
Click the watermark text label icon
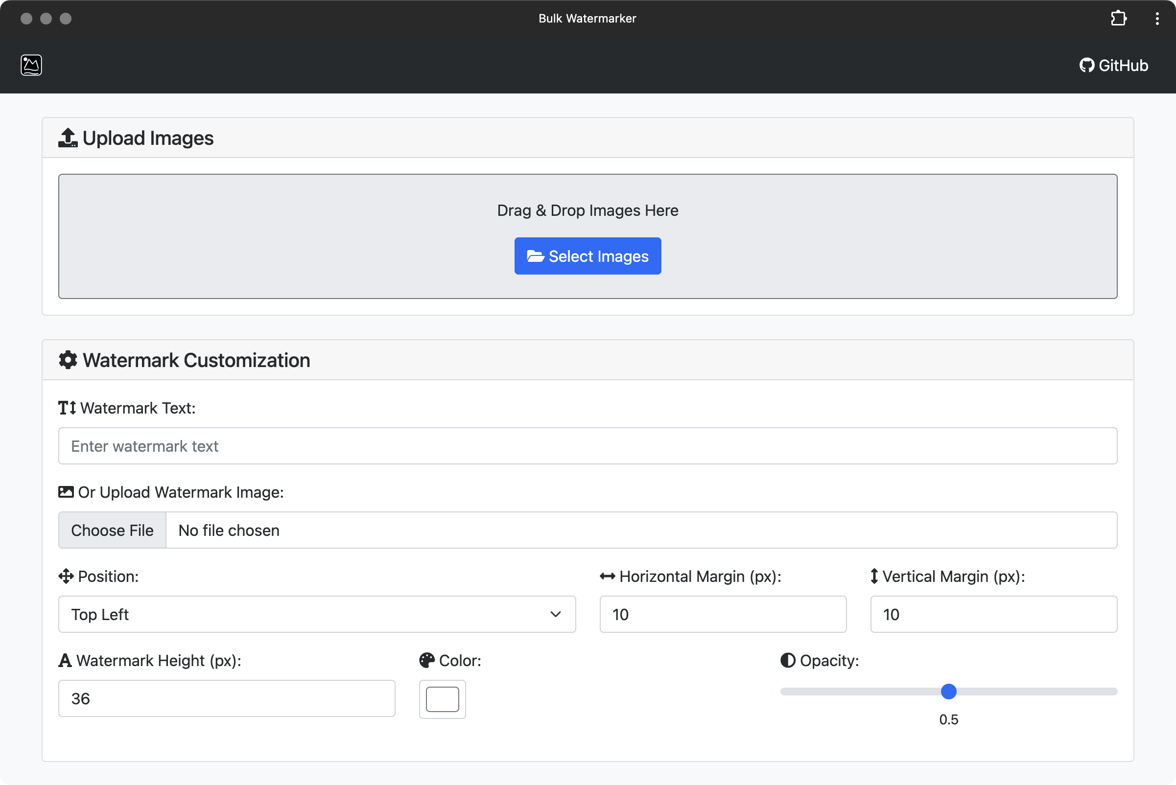66,407
